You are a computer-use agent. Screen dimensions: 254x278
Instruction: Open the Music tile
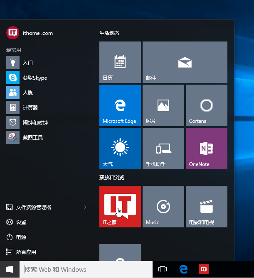click(x=163, y=207)
